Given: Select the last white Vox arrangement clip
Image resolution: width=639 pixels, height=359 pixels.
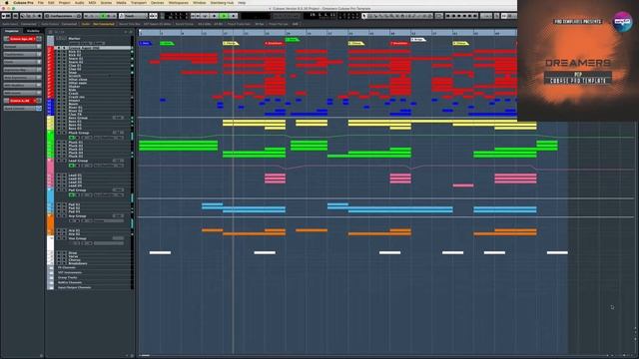Looking at the screenshot, I should click(557, 252).
